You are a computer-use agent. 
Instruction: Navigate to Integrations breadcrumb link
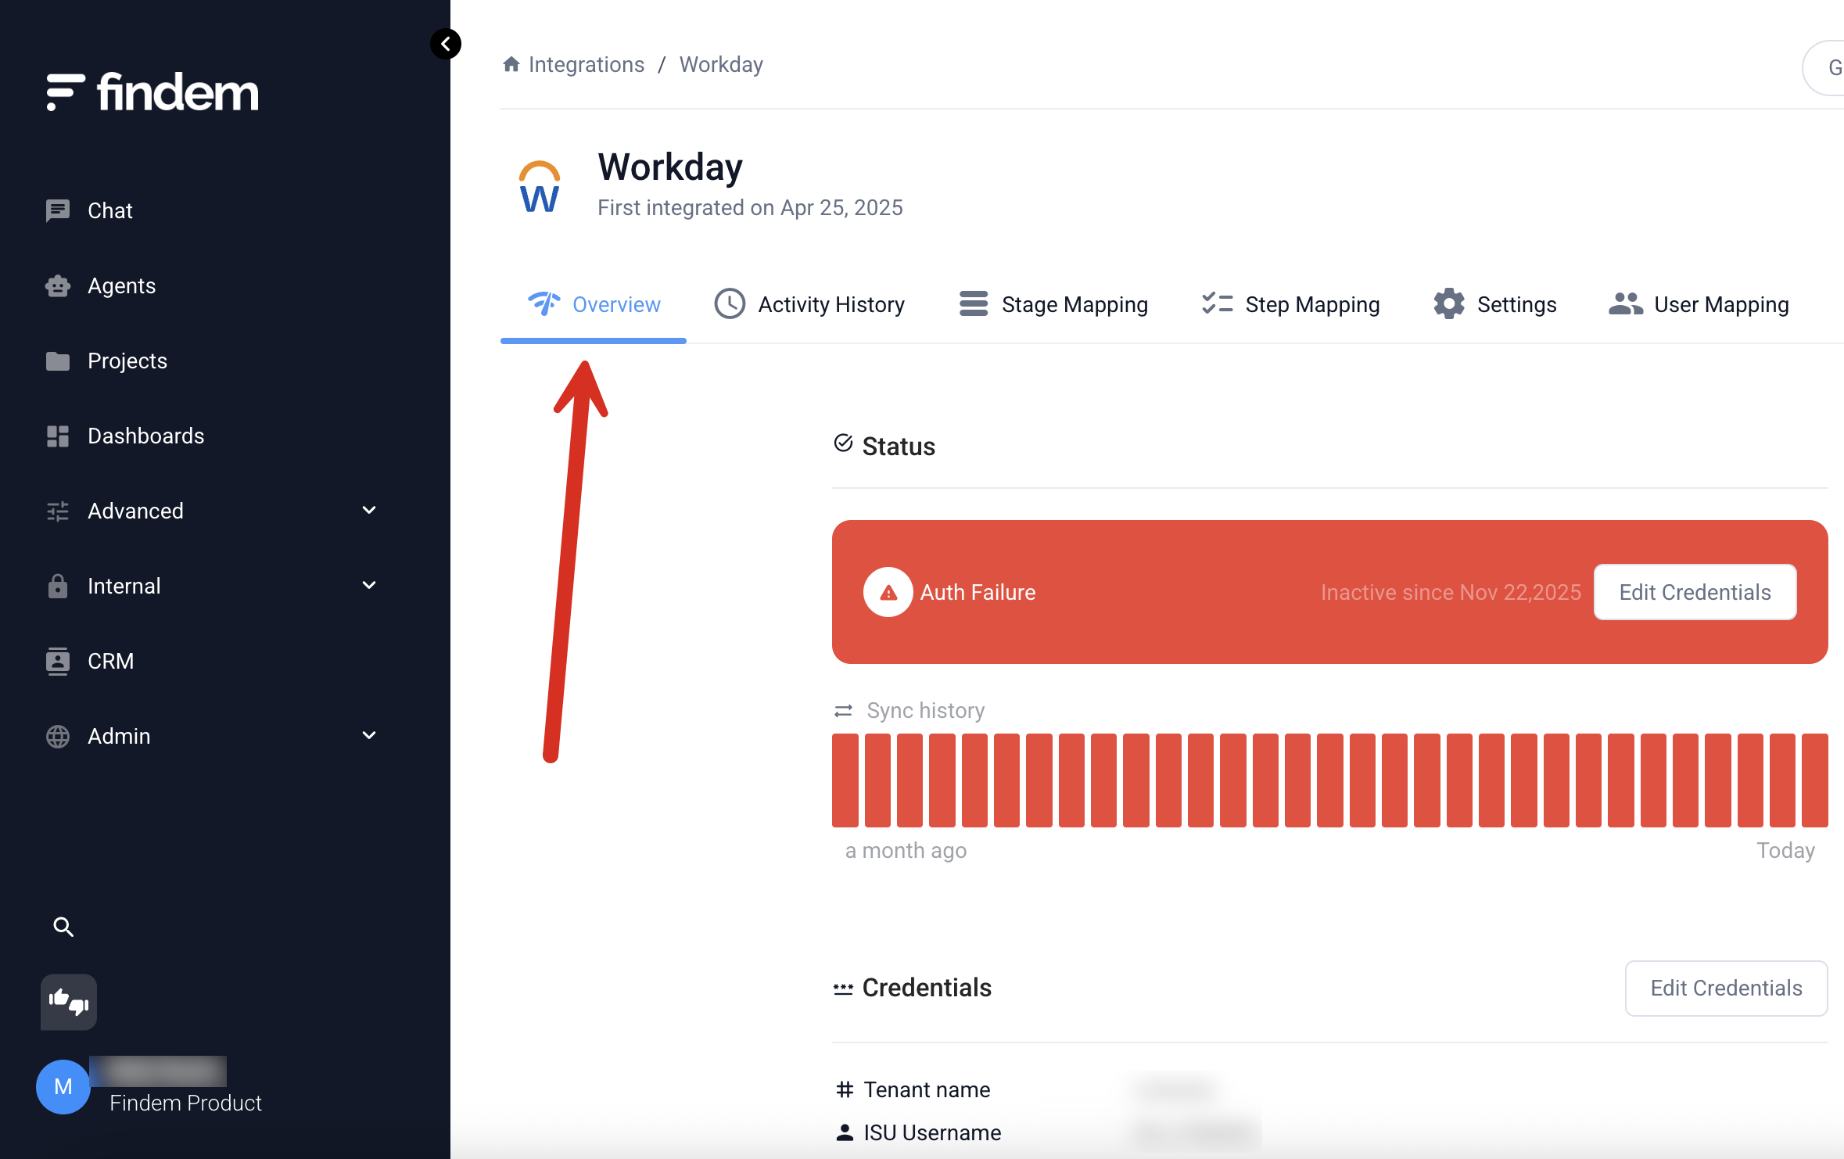(x=587, y=64)
